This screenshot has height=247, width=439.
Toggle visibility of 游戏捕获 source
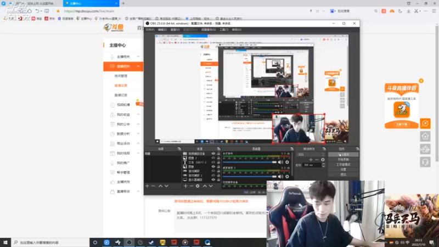tap(213, 171)
